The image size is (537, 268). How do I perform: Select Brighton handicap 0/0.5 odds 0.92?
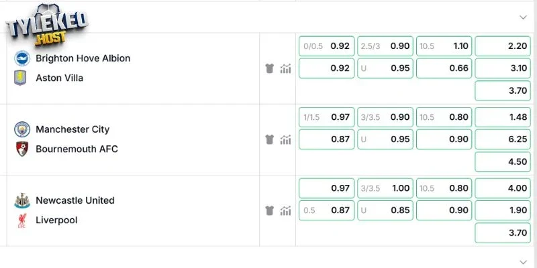tap(327, 46)
